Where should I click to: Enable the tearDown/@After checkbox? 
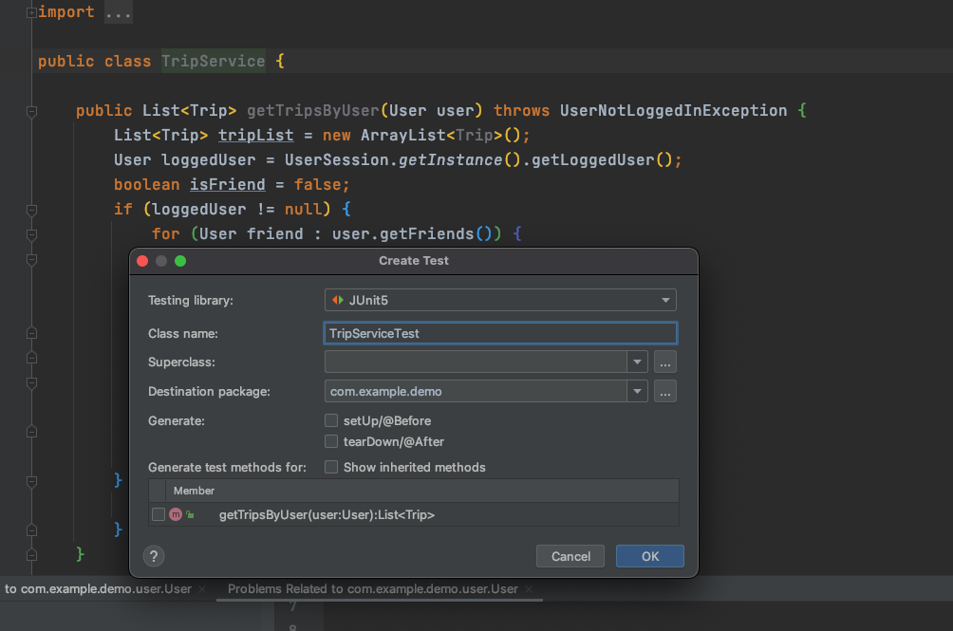coord(331,441)
